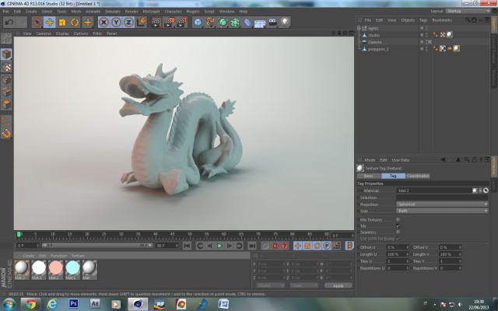
Task: Enable the Seamless checkbox
Action: click(x=398, y=232)
